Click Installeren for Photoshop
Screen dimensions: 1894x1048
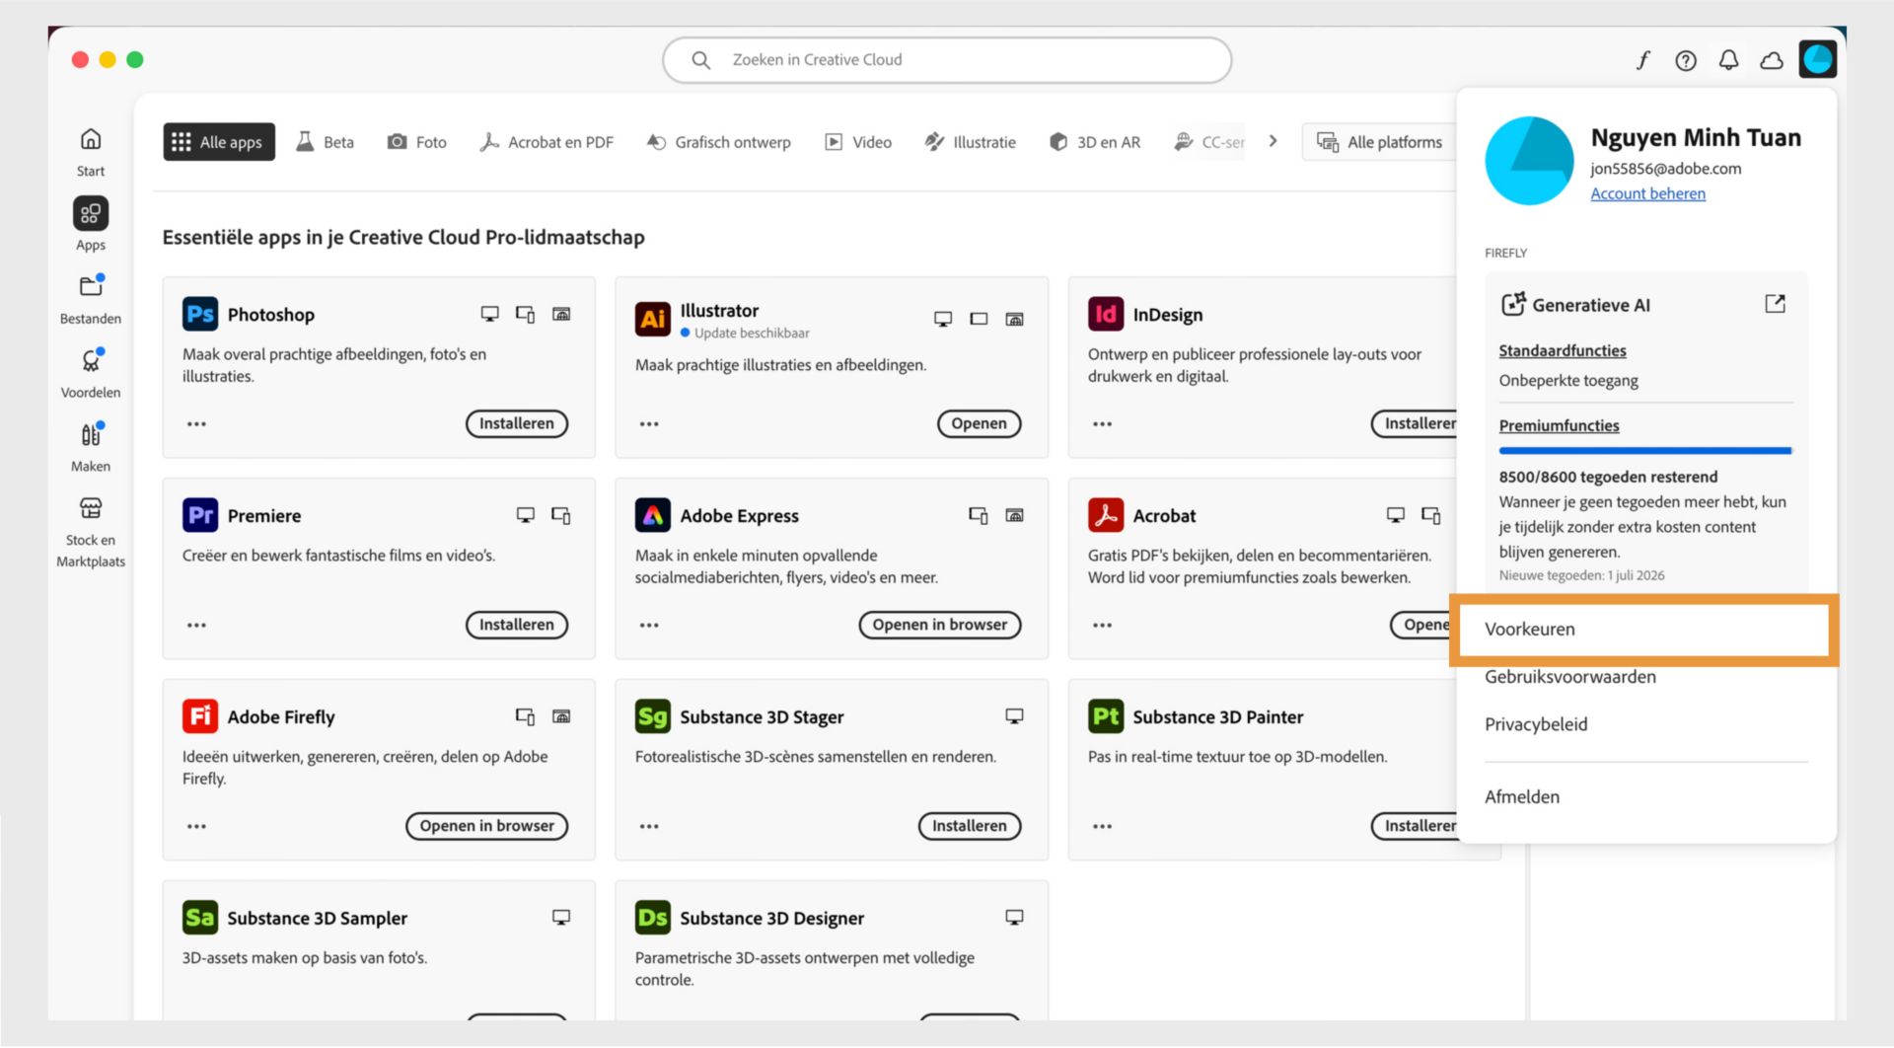[x=517, y=424]
